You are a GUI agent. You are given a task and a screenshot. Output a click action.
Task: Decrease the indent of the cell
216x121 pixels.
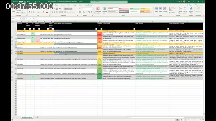pos(60,12)
